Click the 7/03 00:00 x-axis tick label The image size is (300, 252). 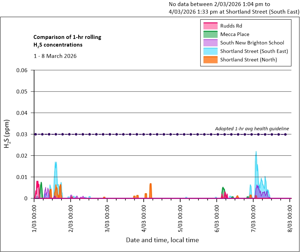tap(254, 217)
